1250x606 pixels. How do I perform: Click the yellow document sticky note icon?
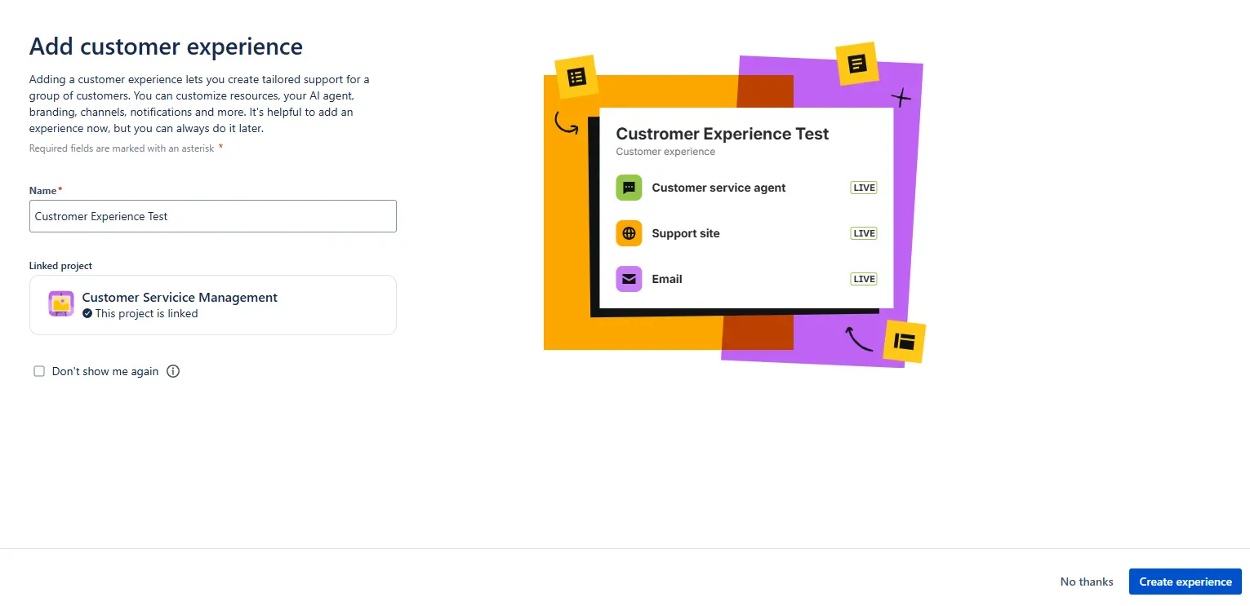click(x=856, y=64)
